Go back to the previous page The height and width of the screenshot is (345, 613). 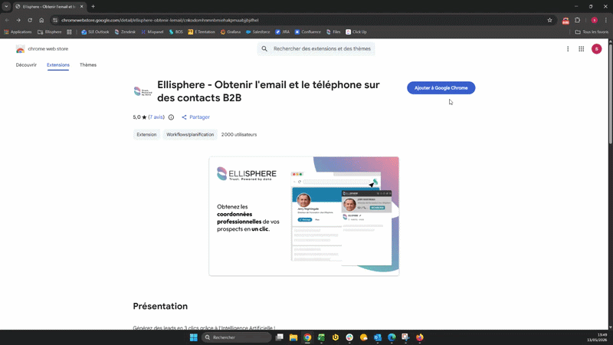[7, 20]
